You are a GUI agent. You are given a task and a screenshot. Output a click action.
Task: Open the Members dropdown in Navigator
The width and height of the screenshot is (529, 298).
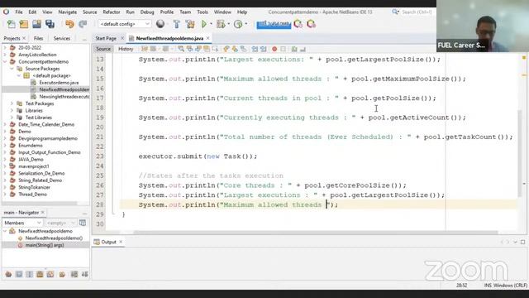pyautogui.click(x=22, y=223)
